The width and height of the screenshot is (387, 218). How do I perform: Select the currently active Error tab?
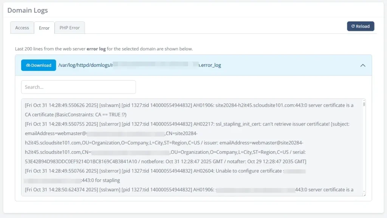[44, 28]
